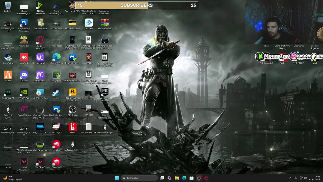Open the Microsoft Edge desktop shortcut
The height and width of the screenshot is (182, 323).
coord(56,59)
